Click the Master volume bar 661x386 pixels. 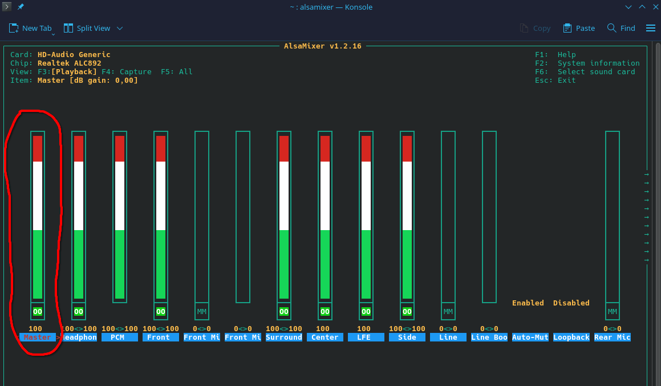point(38,217)
